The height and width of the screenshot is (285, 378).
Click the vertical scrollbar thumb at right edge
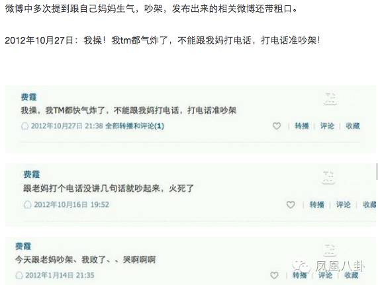377,171
